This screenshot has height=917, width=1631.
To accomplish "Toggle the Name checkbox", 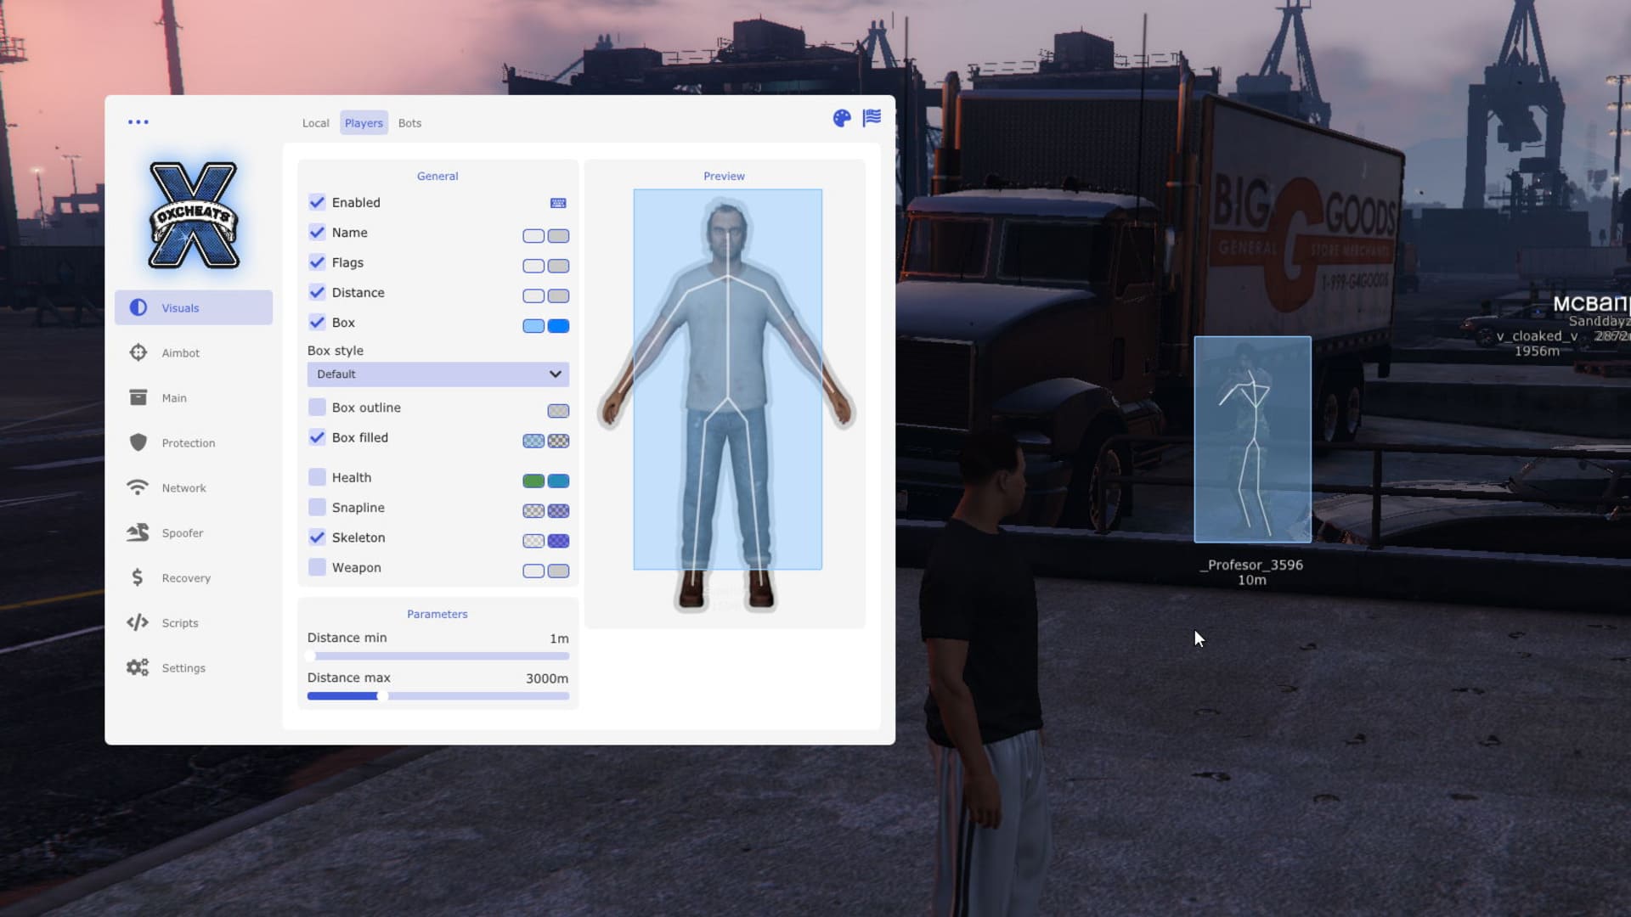I will (x=317, y=232).
